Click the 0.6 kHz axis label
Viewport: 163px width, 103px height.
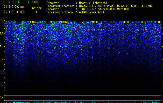2,98
